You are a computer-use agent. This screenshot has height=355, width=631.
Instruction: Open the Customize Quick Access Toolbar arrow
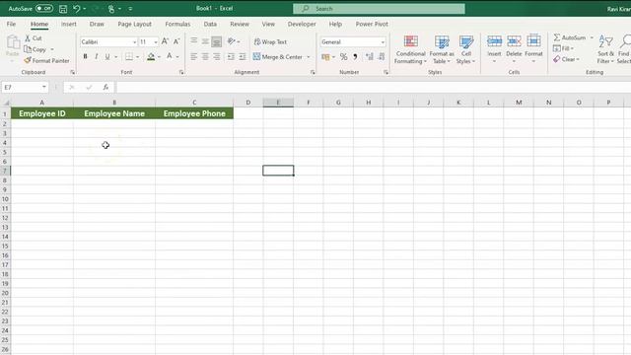pos(130,9)
